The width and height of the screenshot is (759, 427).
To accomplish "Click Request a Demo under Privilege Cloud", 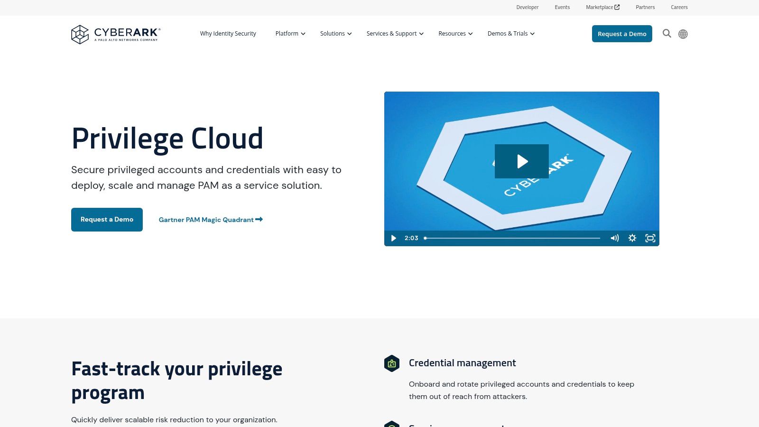I will (107, 220).
